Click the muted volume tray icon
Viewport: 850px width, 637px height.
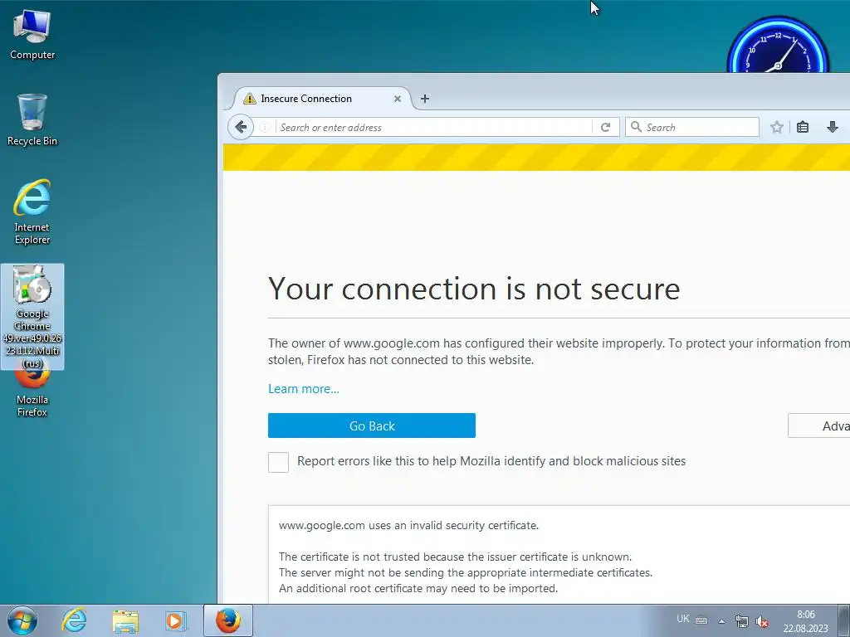762,621
